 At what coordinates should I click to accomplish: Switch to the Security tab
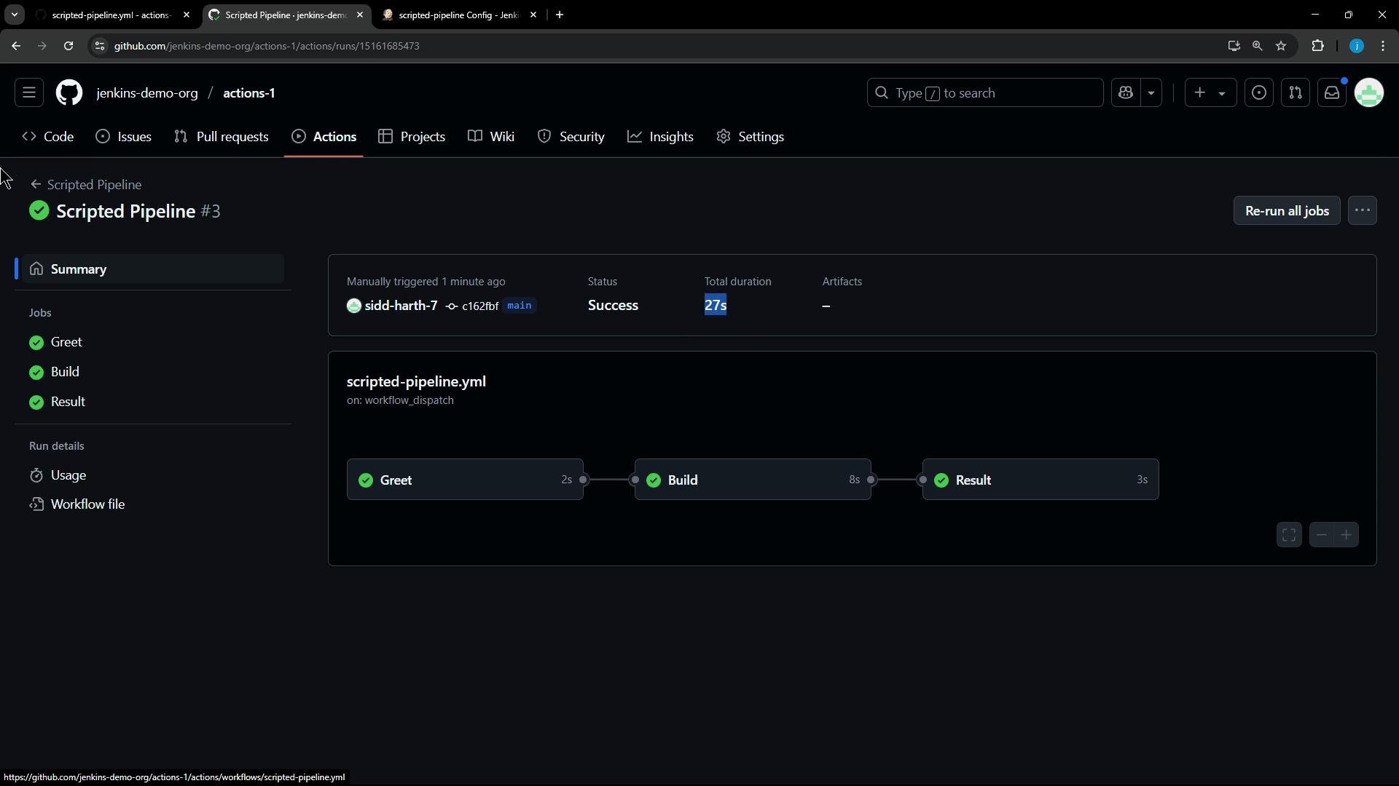pos(571,137)
